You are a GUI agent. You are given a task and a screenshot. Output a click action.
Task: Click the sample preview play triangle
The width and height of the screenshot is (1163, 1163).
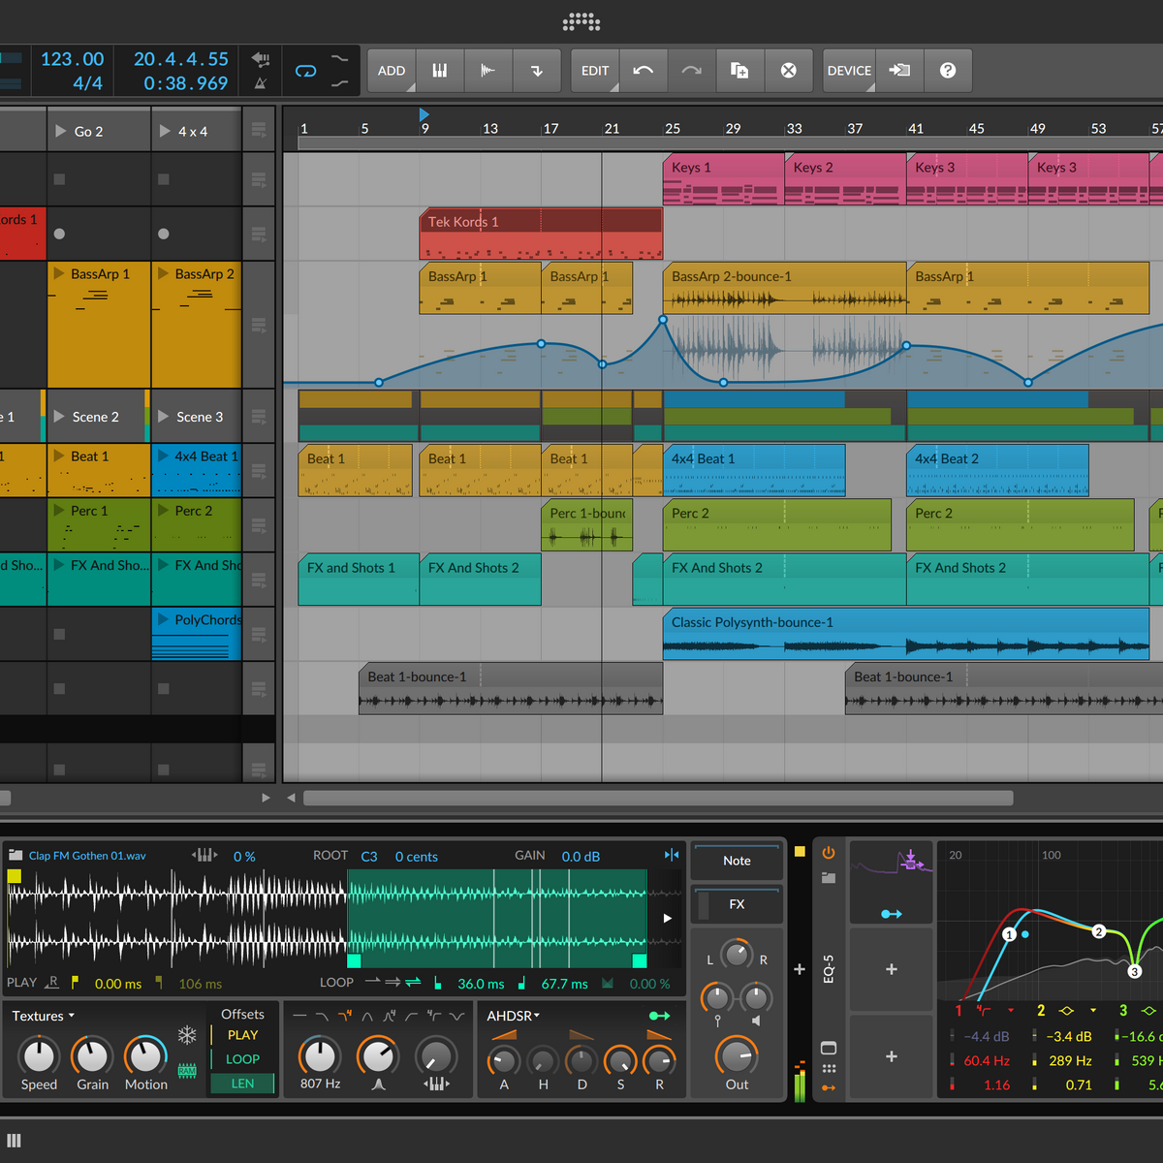tap(667, 918)
